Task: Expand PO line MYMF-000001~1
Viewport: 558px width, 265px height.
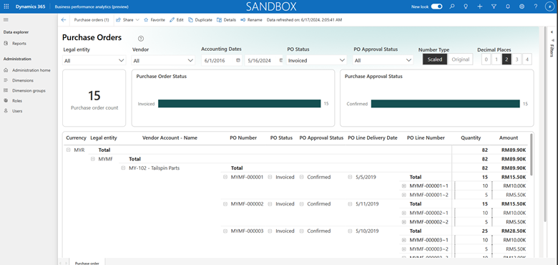Action: (x=404, y=186)
